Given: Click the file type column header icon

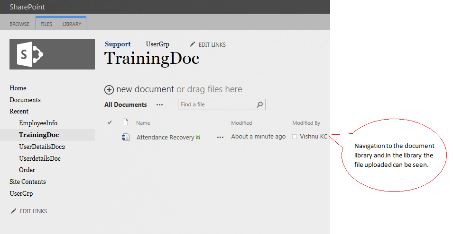Looking at the screenshot, I should [125, 122].
